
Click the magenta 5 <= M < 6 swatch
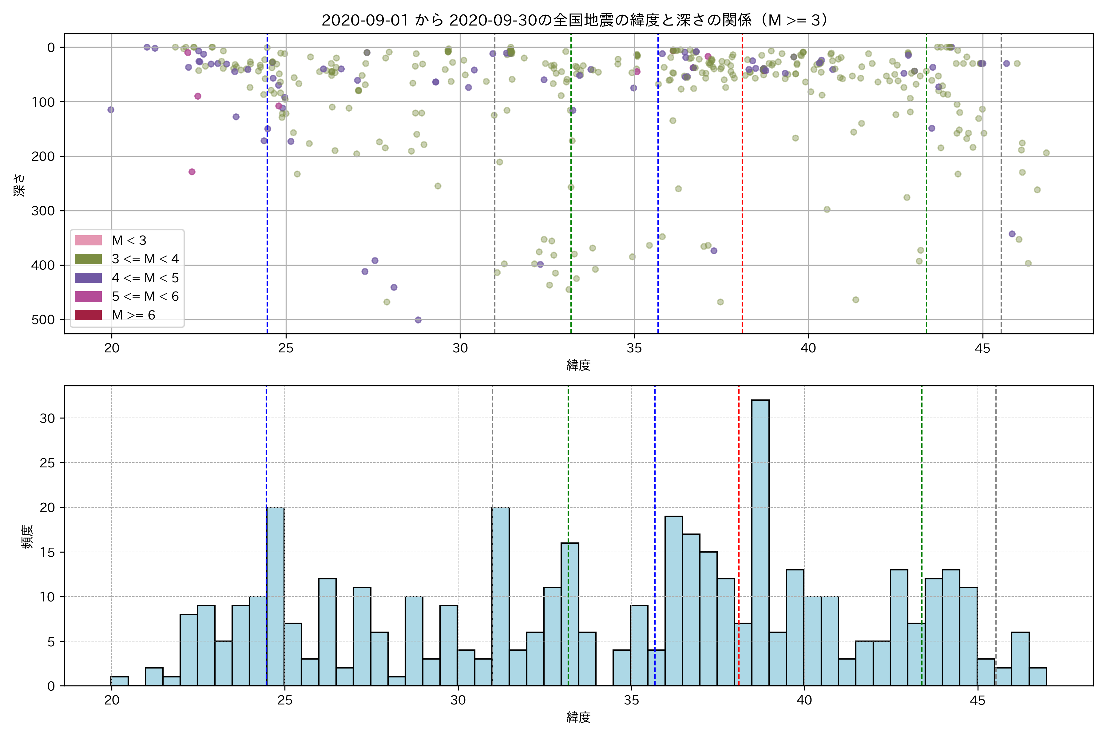88,296
